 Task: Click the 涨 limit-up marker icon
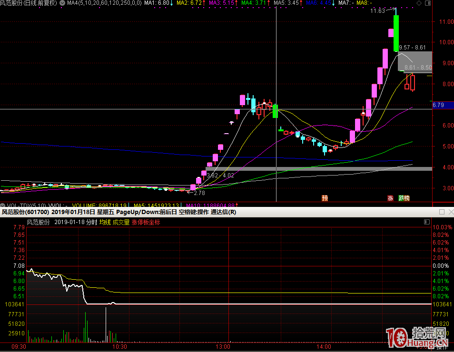pos(390,198)
